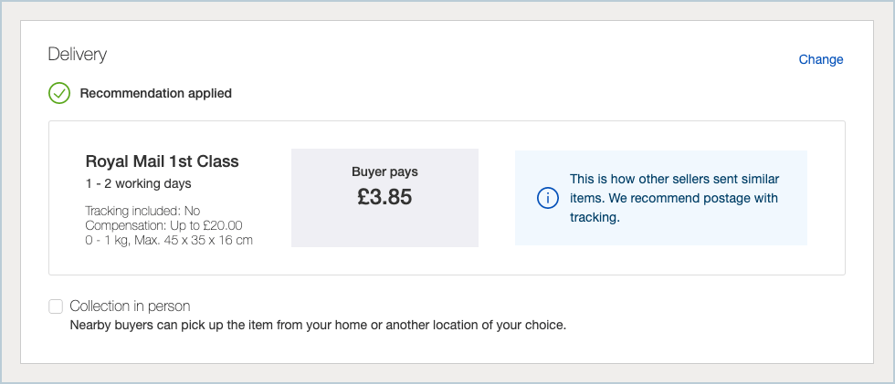Click the Buyer pays £3.85 box
Screen dimensions: 895x384
[x=384, y=198]
